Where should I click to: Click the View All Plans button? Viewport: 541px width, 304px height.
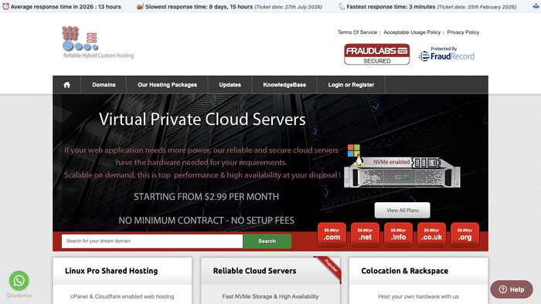click(x=403, y=210)
